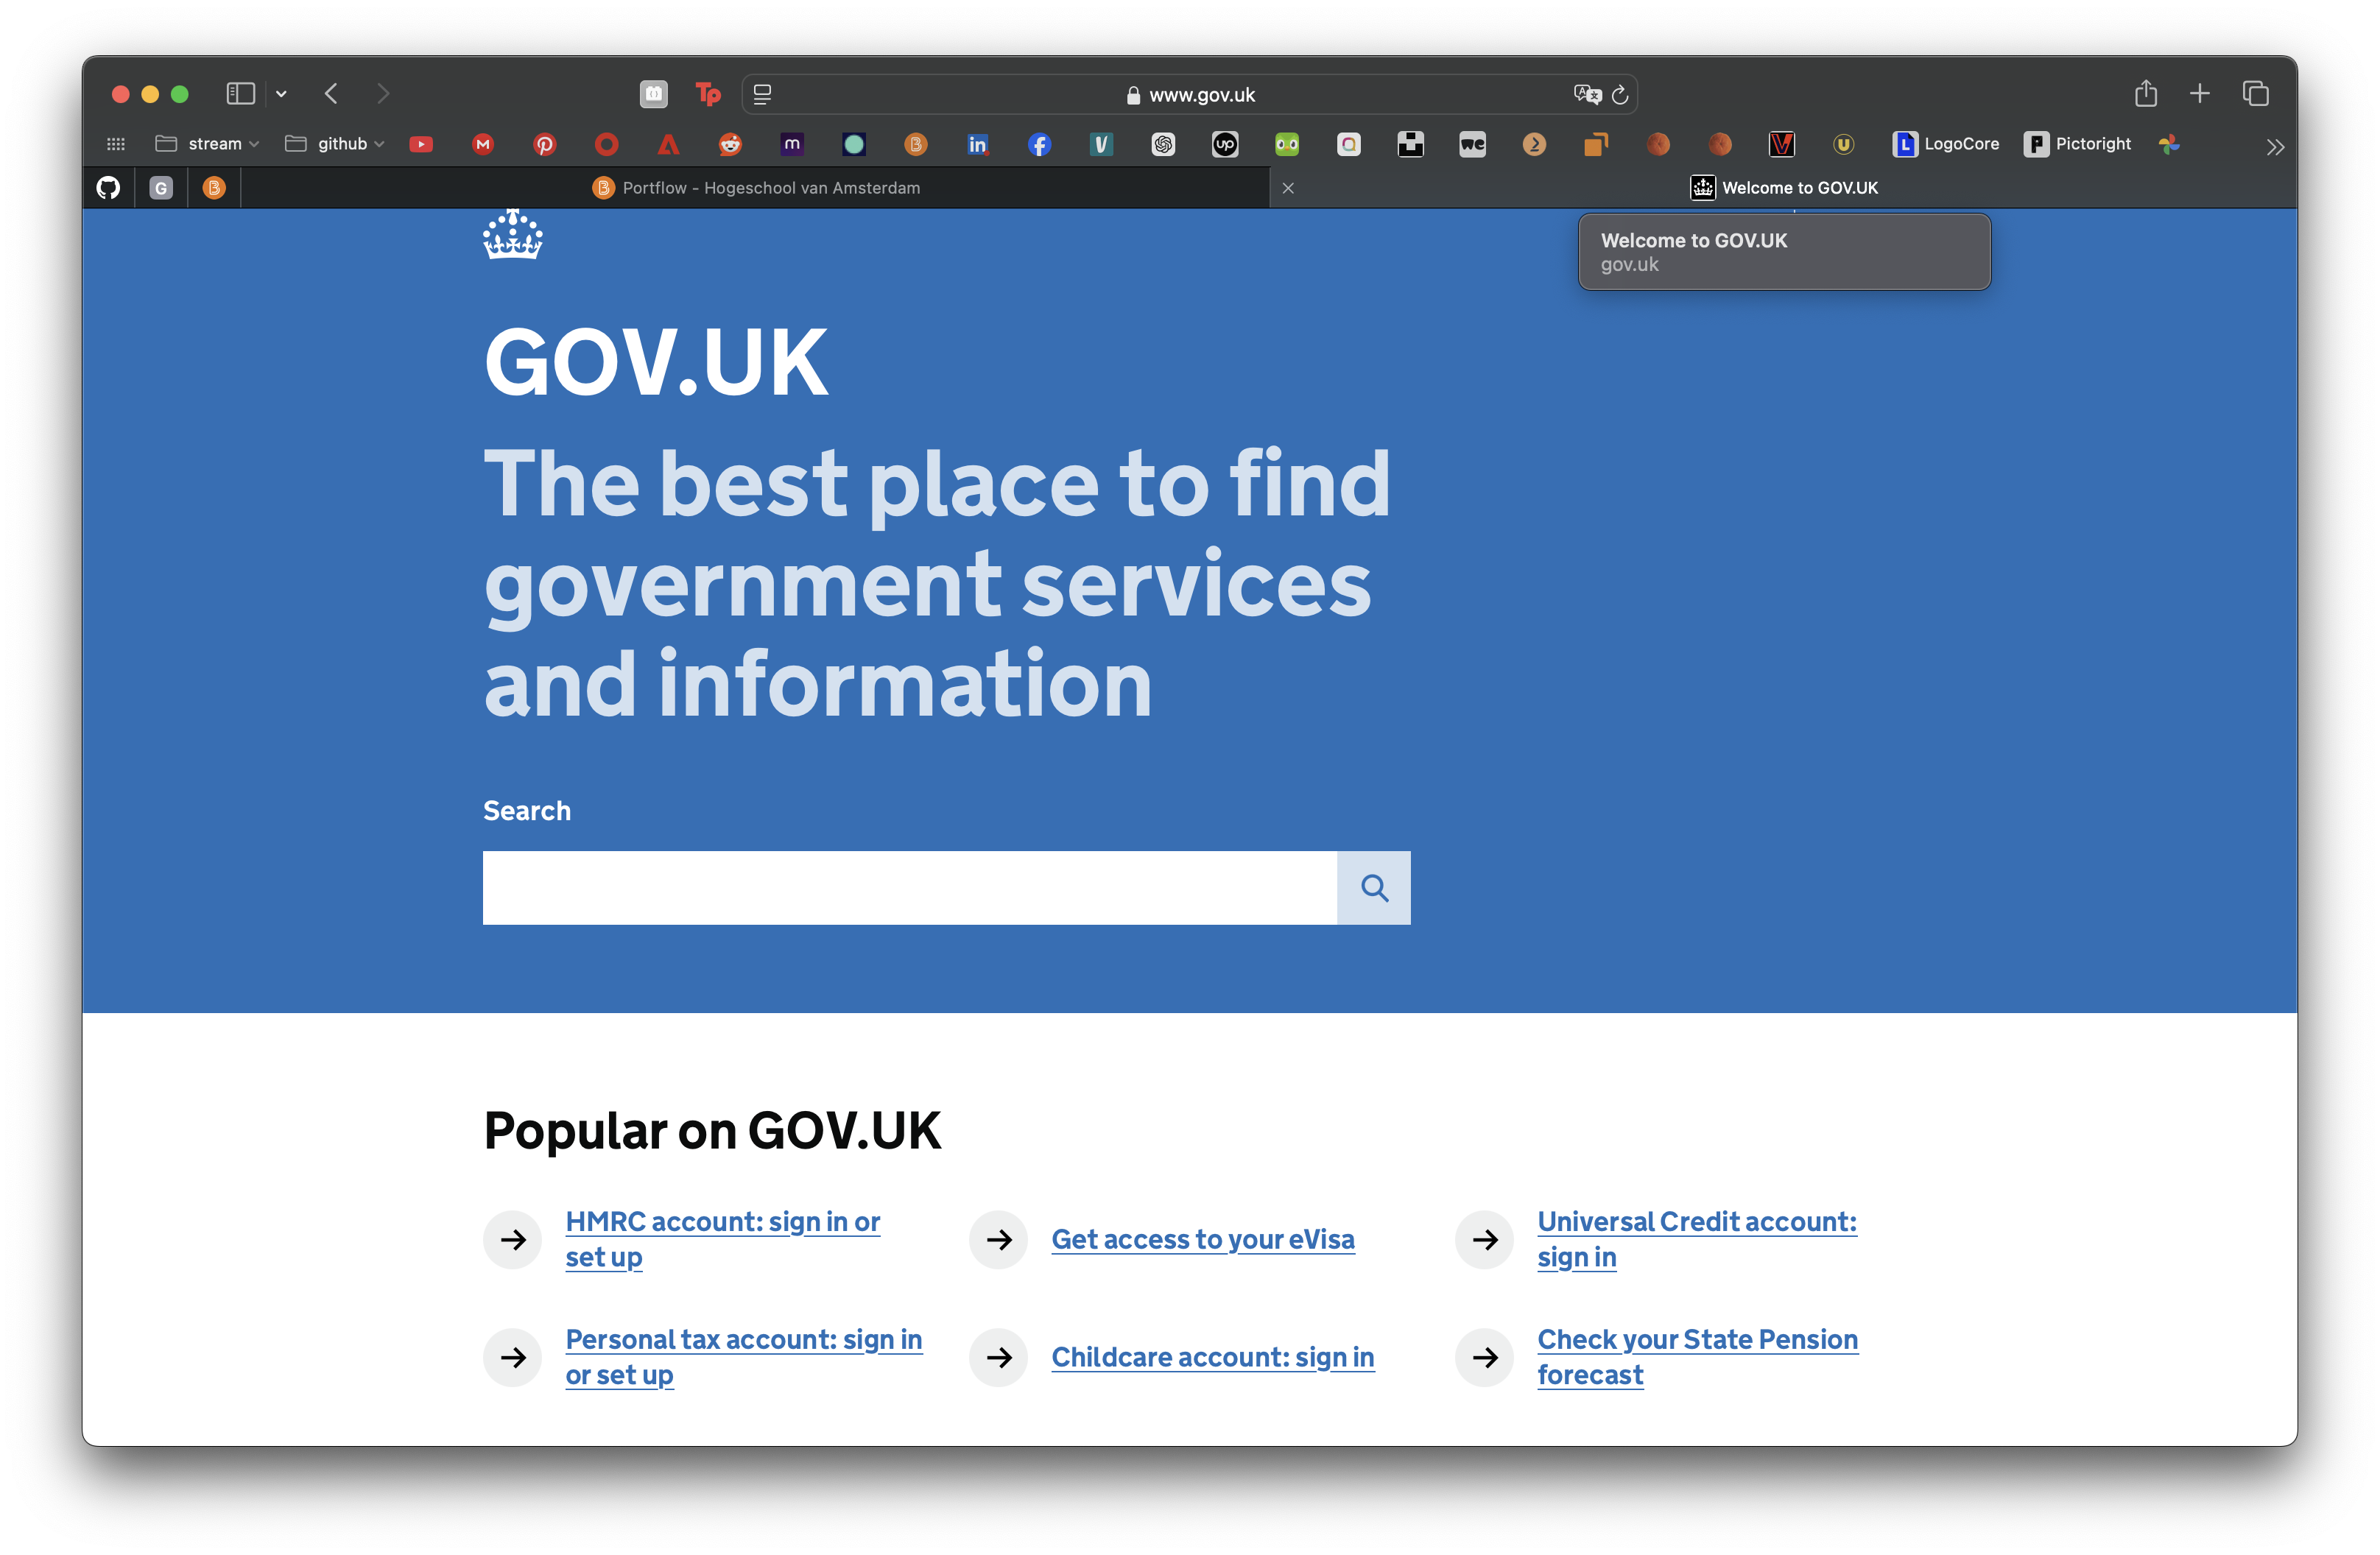This screenshot has height=1555, width=2380.
Task: Open the LogoCore bookmark
Action: [1946, 144]
